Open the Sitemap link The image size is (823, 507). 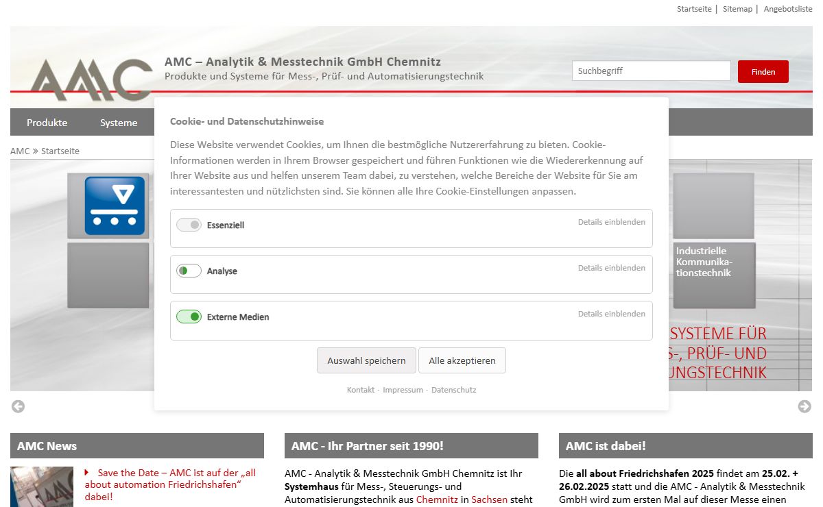click(x=737, y=9)
